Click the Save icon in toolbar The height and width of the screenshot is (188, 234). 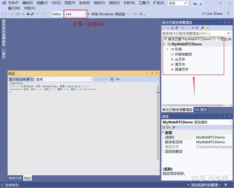(x=28, y=14)
